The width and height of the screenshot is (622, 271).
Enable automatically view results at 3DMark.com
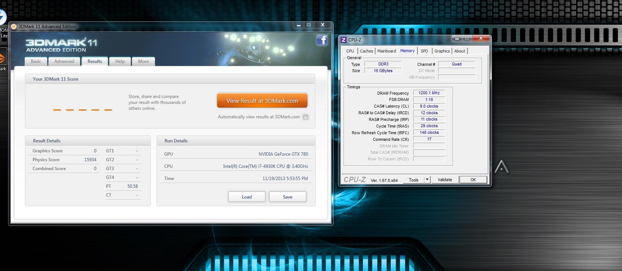point(306,117)
